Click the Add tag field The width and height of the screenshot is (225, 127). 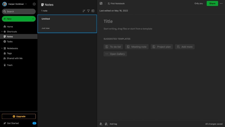coord(113,124)
